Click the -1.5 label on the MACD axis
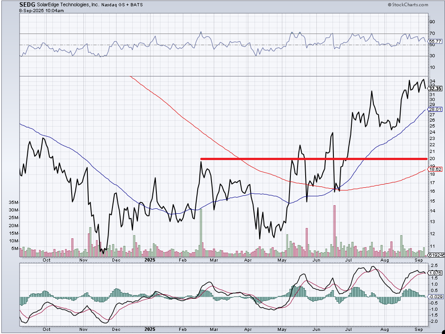445x334 pixels. pos(434,315)
